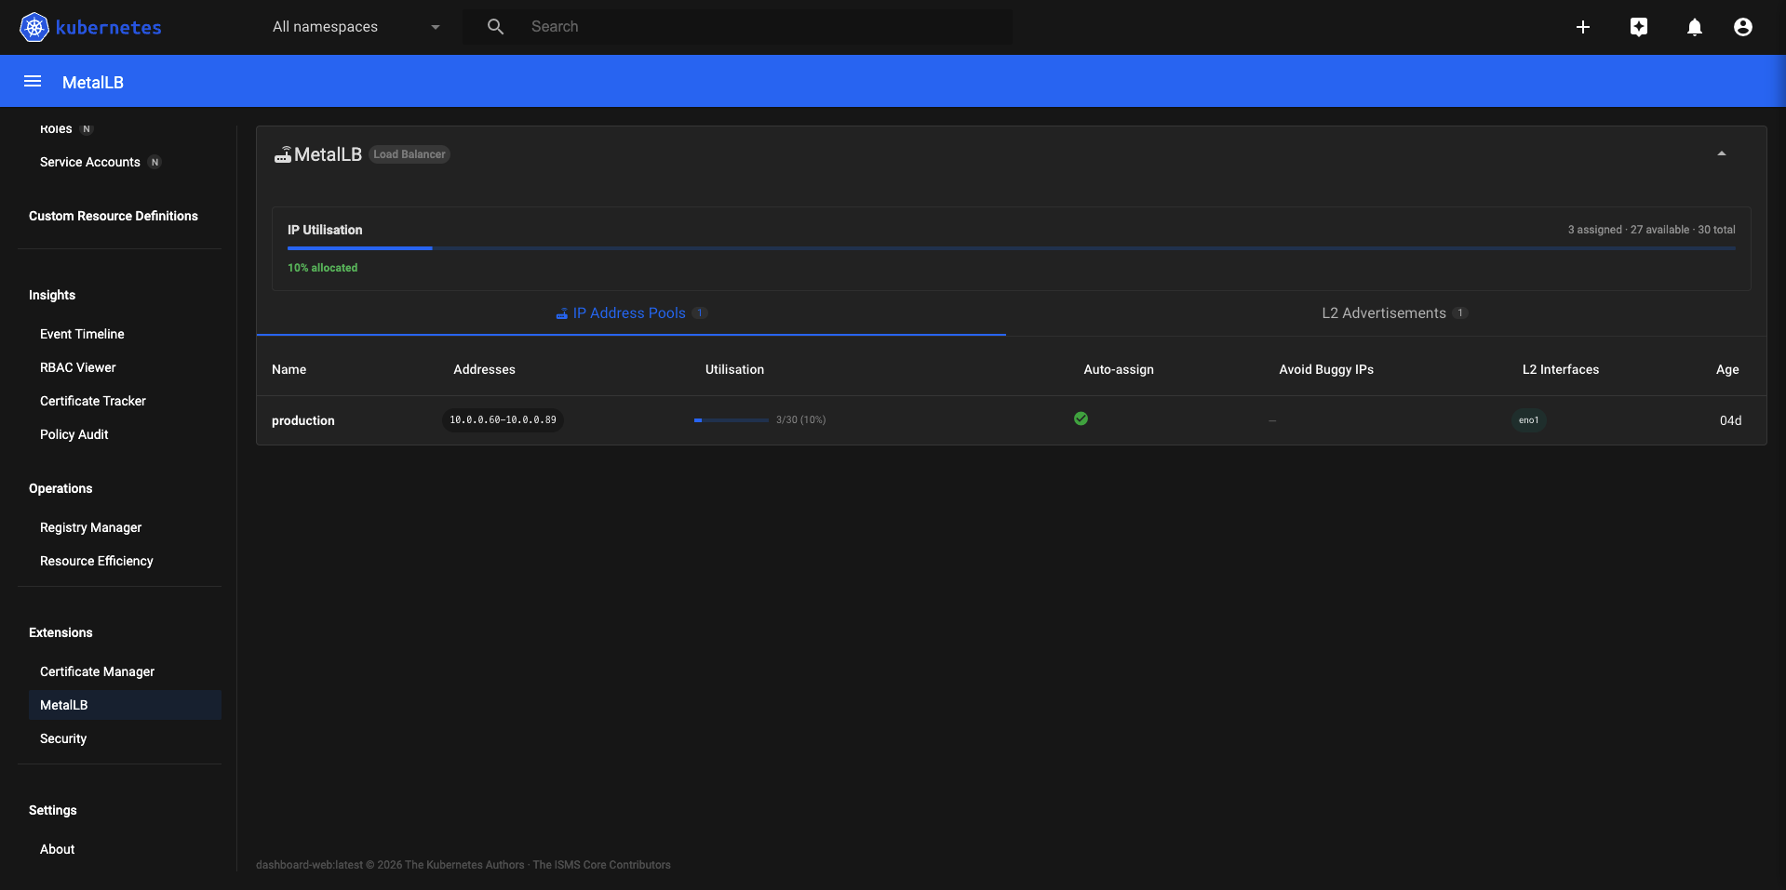Click the IP Utilisation progress bar

coord(1012,248)
